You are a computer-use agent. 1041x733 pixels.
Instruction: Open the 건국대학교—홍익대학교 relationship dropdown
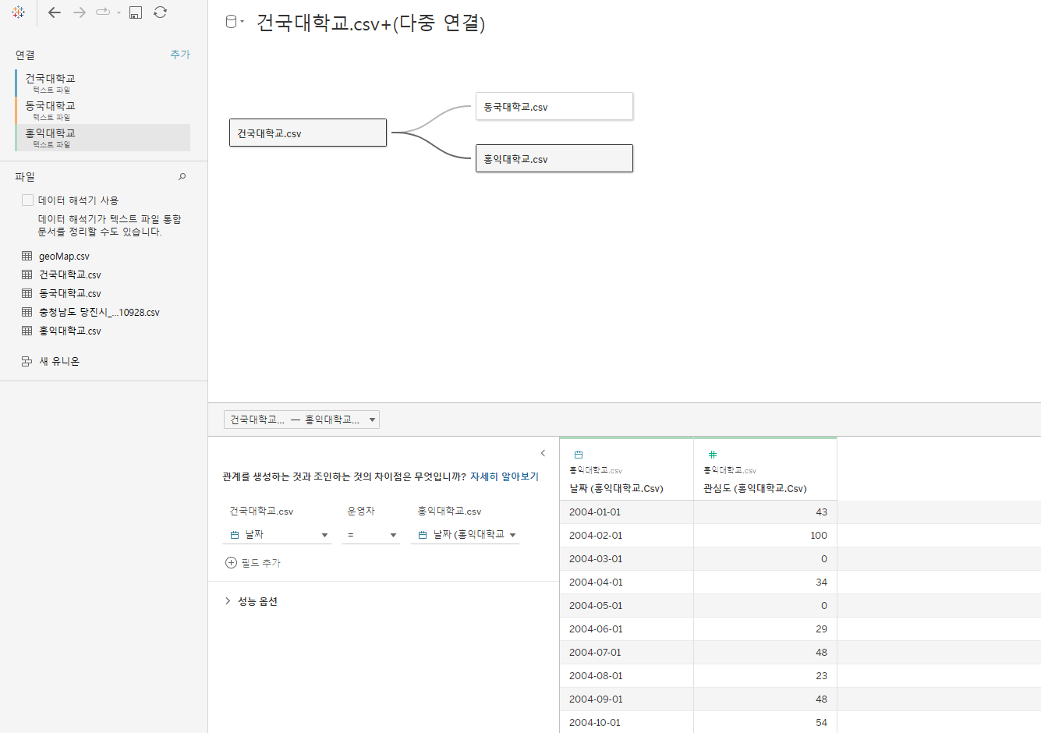click(x=302, y=420)
